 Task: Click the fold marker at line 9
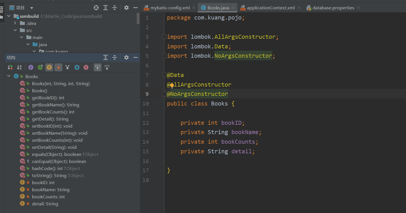pos(164,94)
